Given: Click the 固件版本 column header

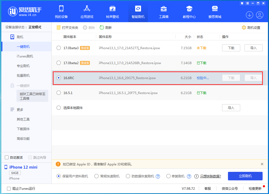Looking at the screenshot, I should pos(70,37).
